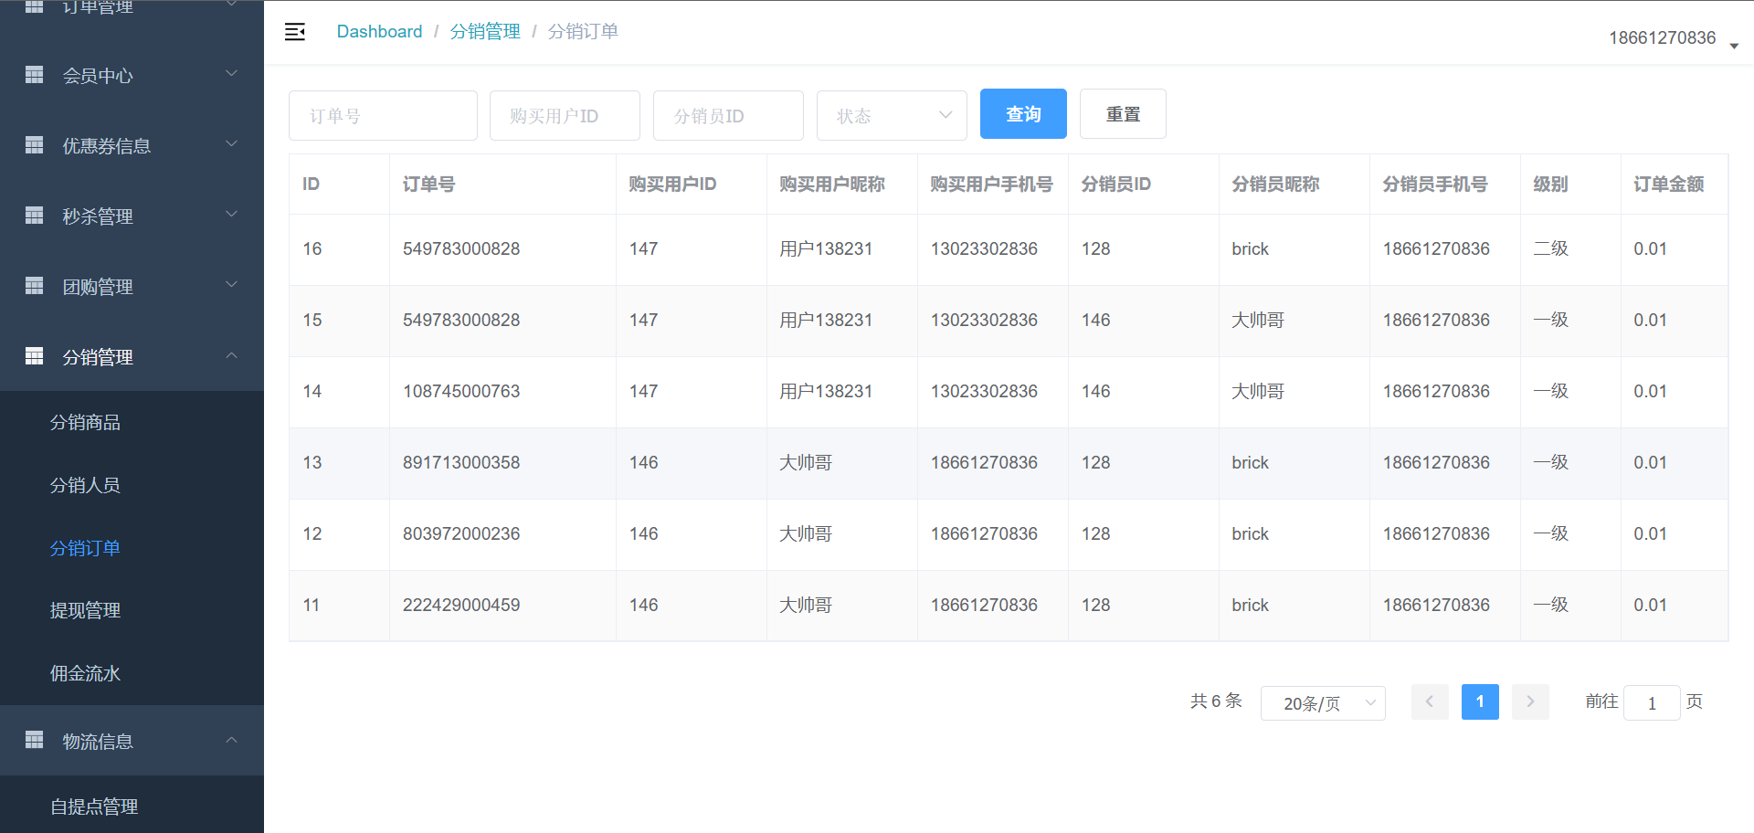
Task: Select the 佣金流水 submenu item
Action: pyautogui.click(x=85, y=673)
